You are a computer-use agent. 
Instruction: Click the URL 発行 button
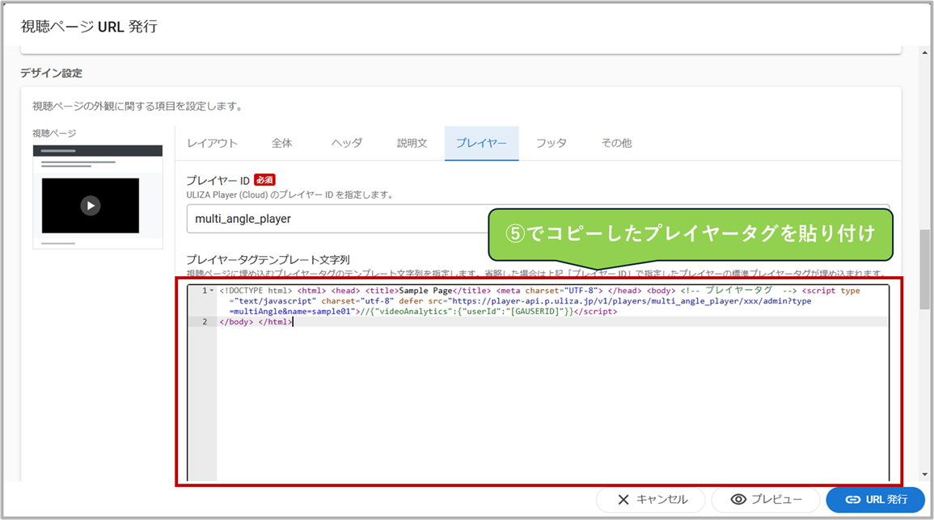876,500
